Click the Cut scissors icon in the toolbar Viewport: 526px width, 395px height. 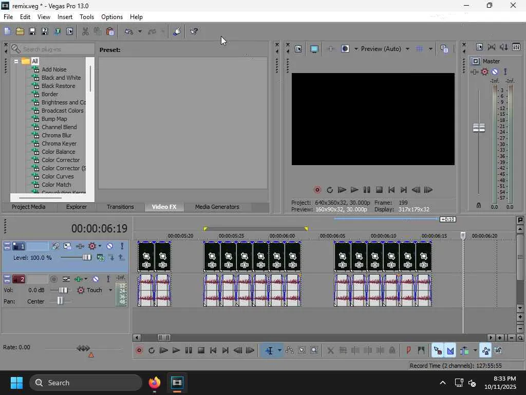click(85, 31)
